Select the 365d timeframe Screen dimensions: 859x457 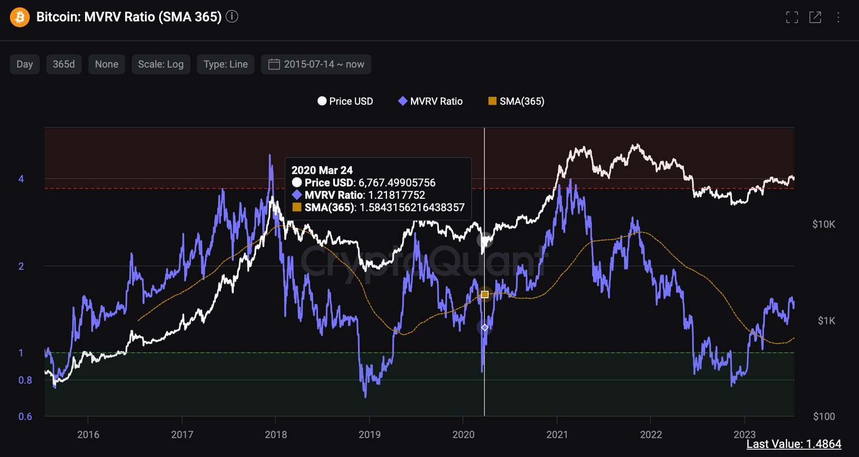pyautogui.click(x=63, y=64)
